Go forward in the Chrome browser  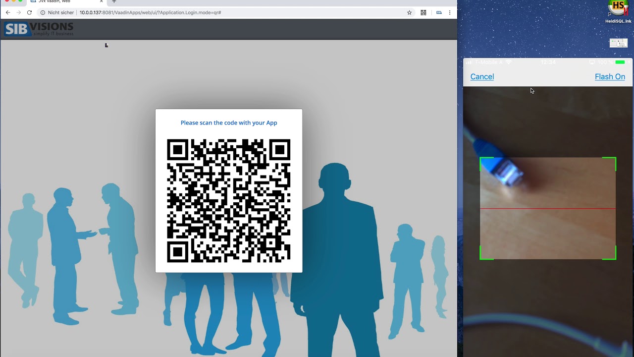pyautogui.click(x=18, y=12)
